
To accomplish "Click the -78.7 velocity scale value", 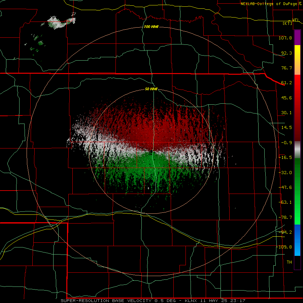I will (285, 217).
